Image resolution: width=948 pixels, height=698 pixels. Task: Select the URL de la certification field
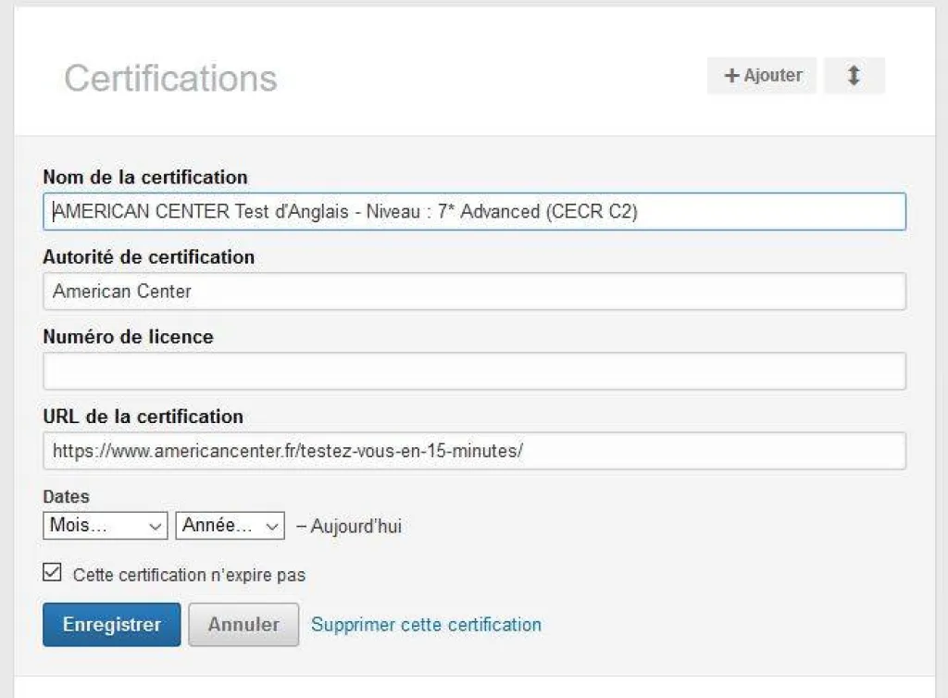point(474,451)
